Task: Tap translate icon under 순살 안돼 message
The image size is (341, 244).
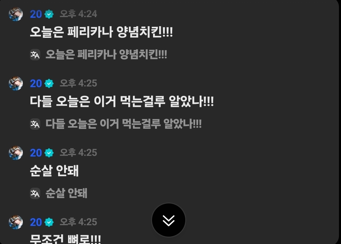Action: (35, 193)
